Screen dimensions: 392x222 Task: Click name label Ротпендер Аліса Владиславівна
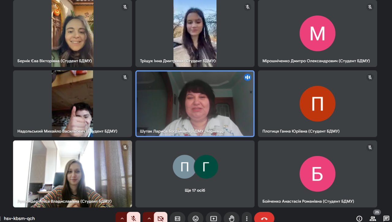pyautogui.click(x=64, y=202)
